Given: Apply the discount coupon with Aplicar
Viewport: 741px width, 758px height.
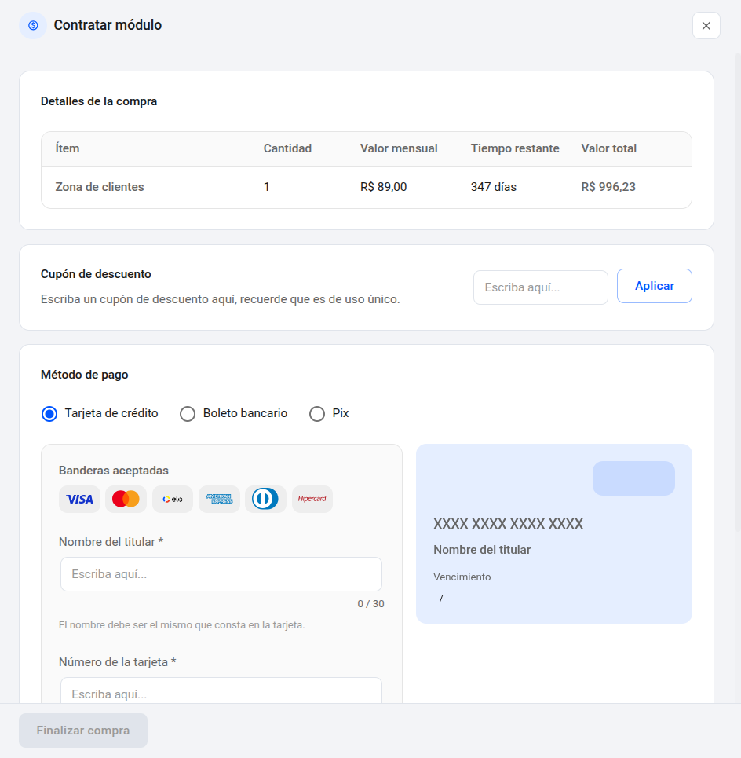Looking at the screenshot, I should tap(655, 286).
